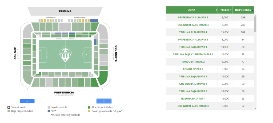
Task: Open TRIBUNA BAJA CUBIERTA IMPAR 4 zone
Action: tap(193, 54)
